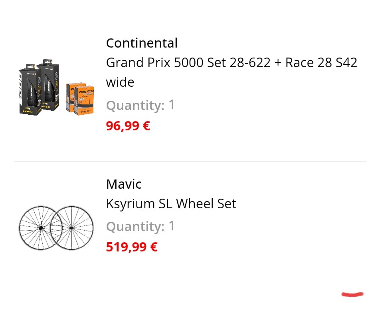This screenshot has width=378, height=311.
Task: Click the front black Grand Prix tire box
Action: (x=30, y=90)
